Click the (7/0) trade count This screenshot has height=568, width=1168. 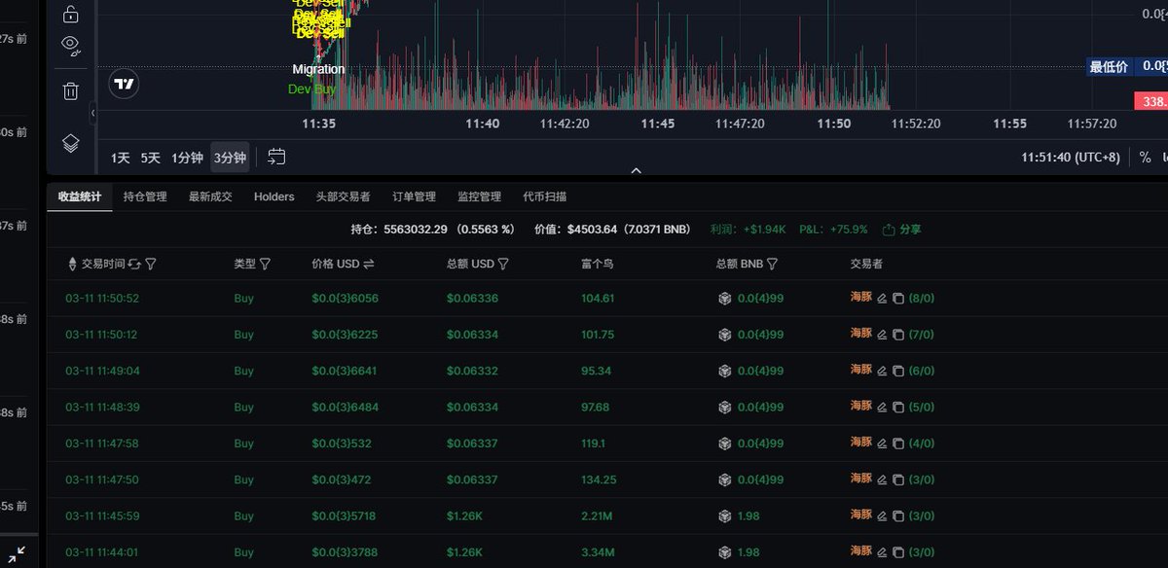(x=921, y=335)
